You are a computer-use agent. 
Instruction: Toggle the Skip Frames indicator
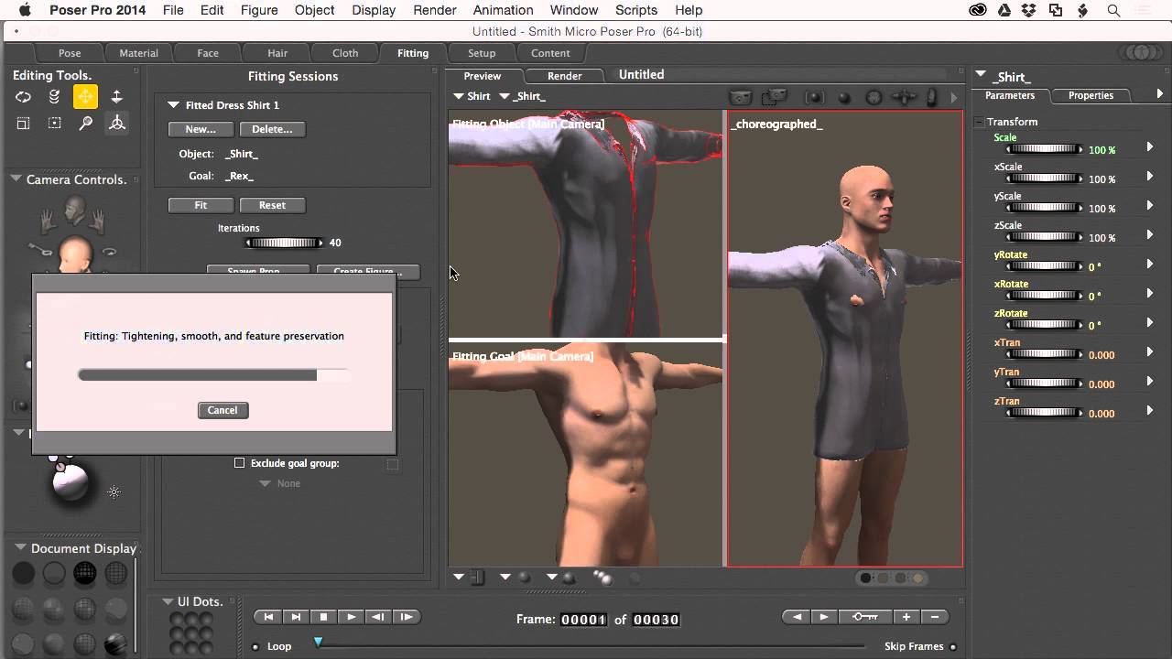click(953, 647)
